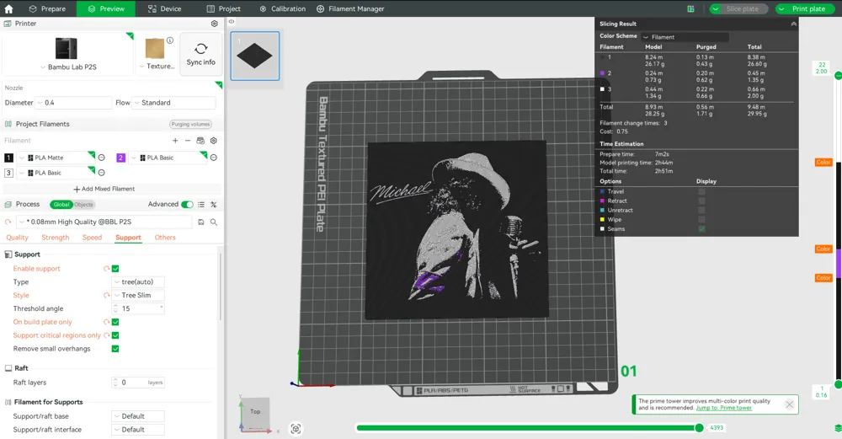
Task: Open Support/raft interface dropdown
Action: click(x=138, y=430)
